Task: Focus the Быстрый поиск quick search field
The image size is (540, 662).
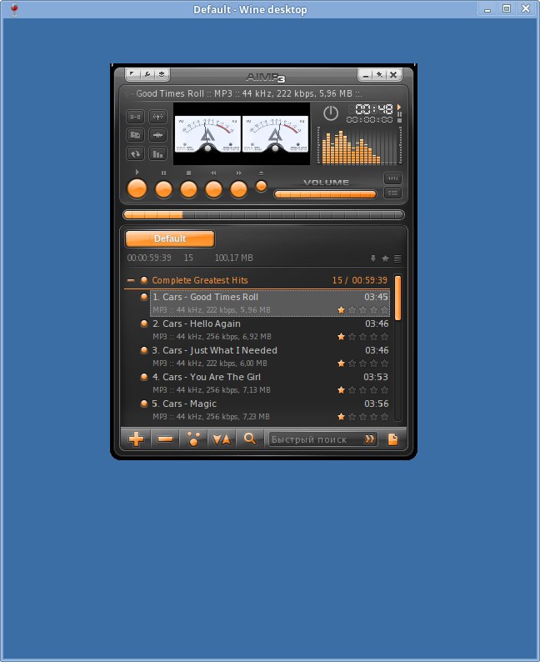Action: point(315,439)
